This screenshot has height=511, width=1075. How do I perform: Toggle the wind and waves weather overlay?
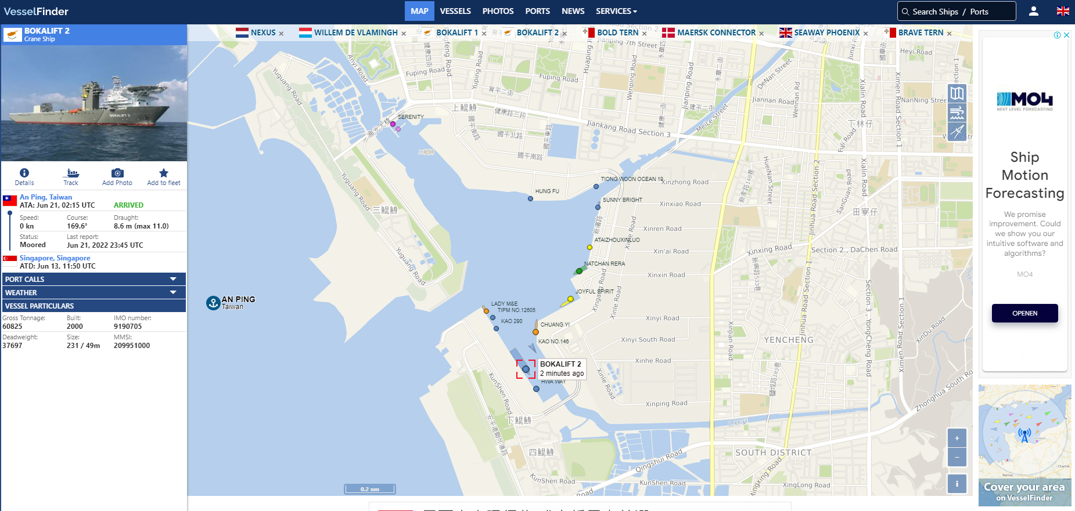[x=957, y=113]
